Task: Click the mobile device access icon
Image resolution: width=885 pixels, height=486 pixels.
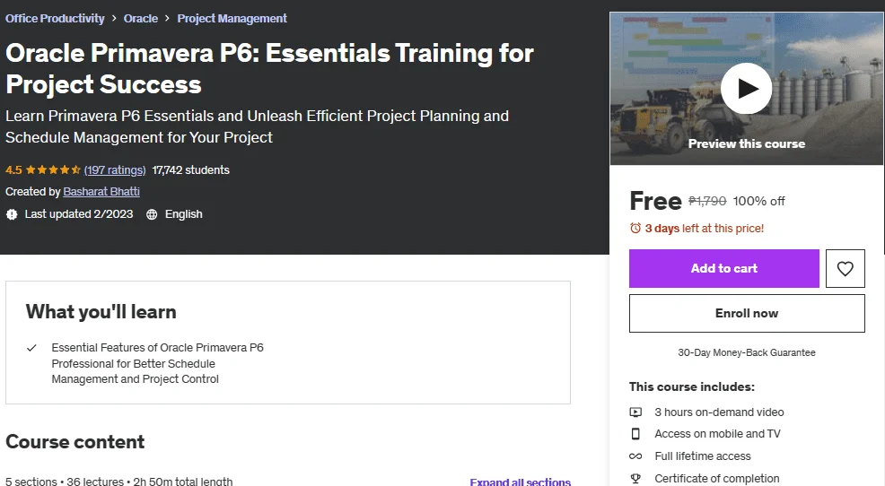Action: [x=635, y=434]
